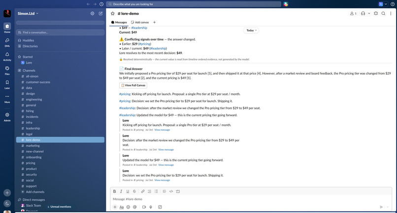Mention someone with the @ icon
The image size is (397, 213).
[x=134, y=207]
